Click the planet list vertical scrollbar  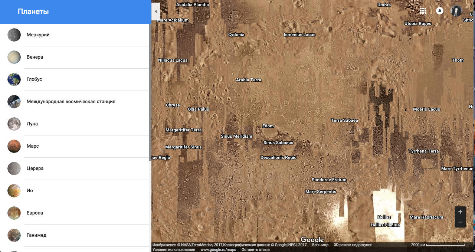coord(150,93)
